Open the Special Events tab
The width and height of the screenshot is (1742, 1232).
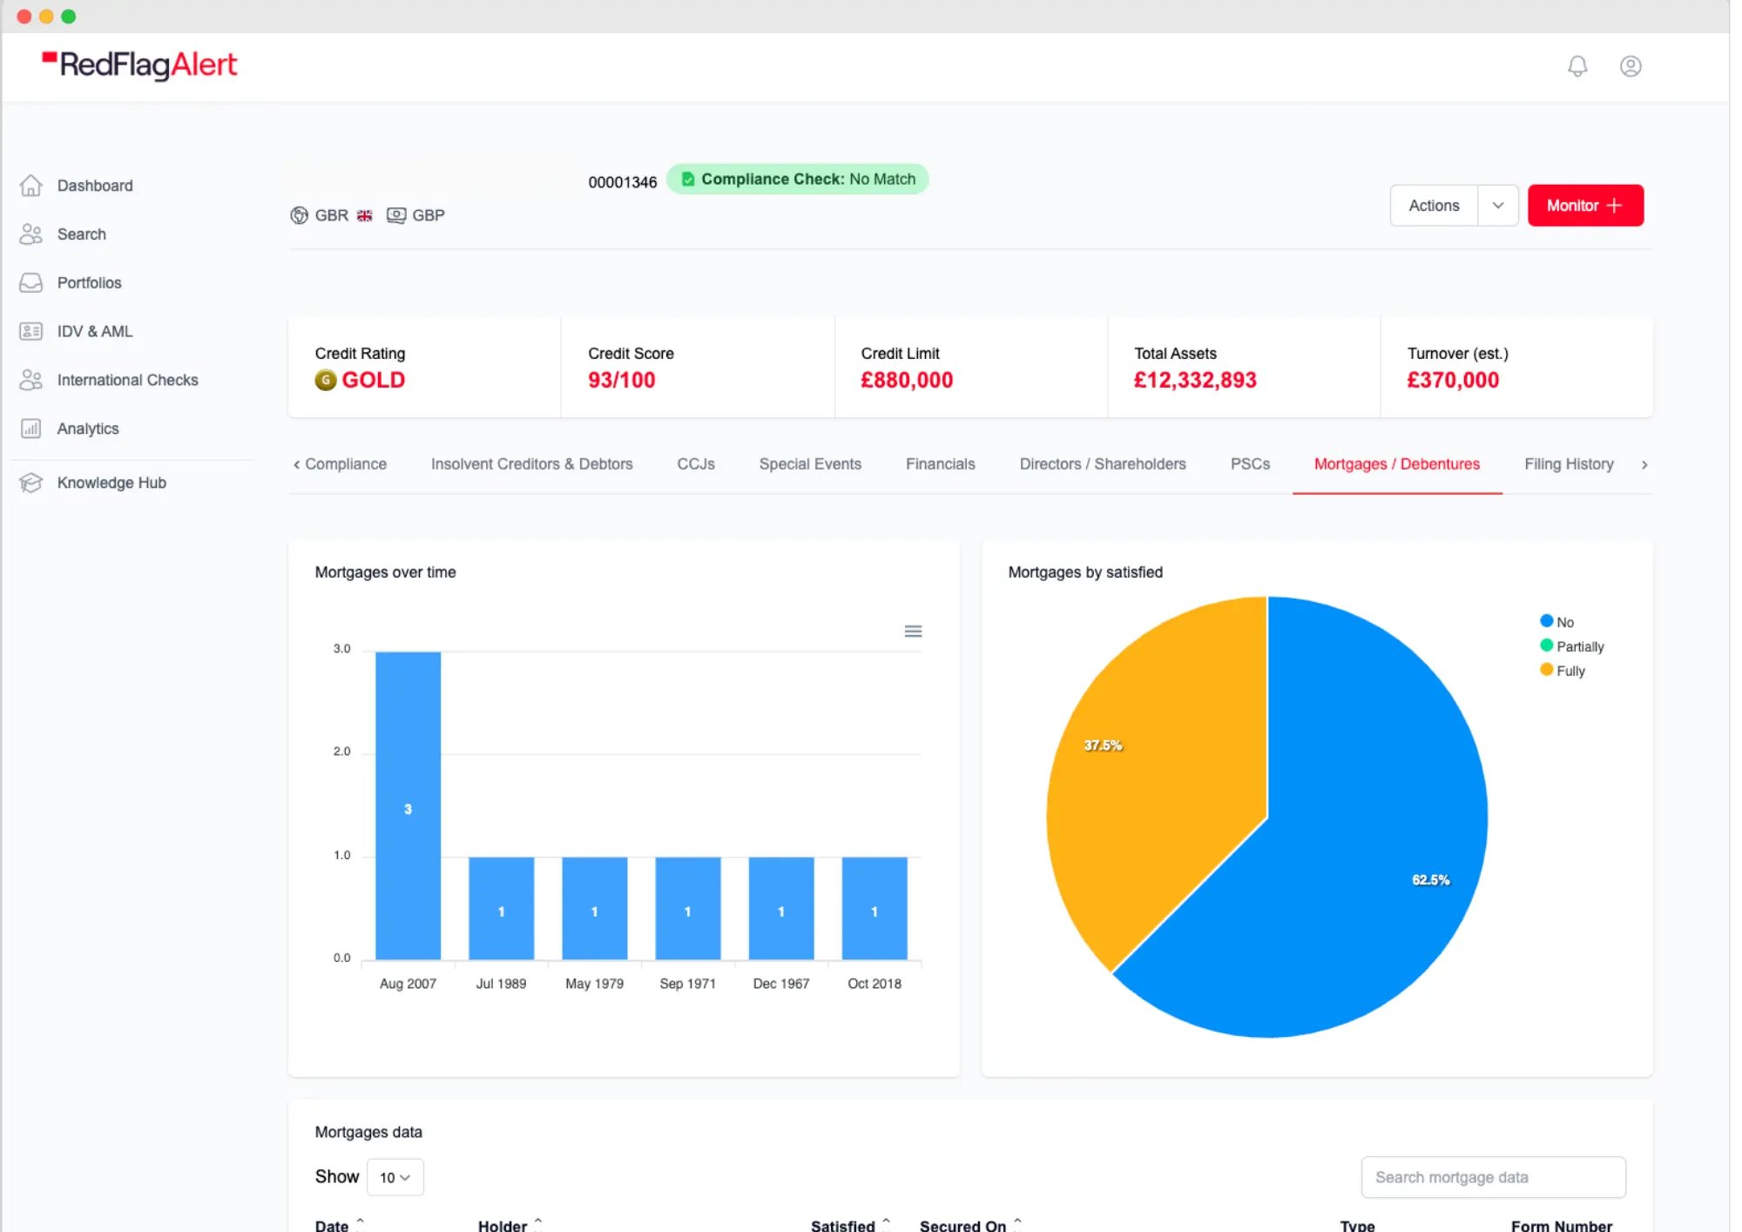coord(810,464)
